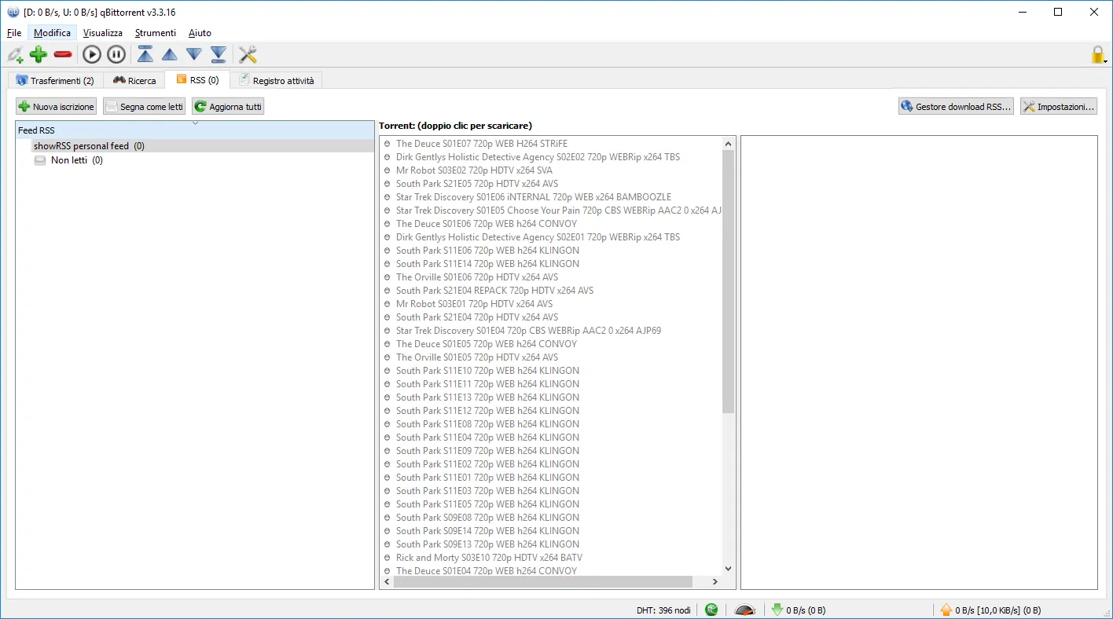Select the Non letti (0) tree item
The height and width of the screenshot is (619, 1113).
[77, 160]
